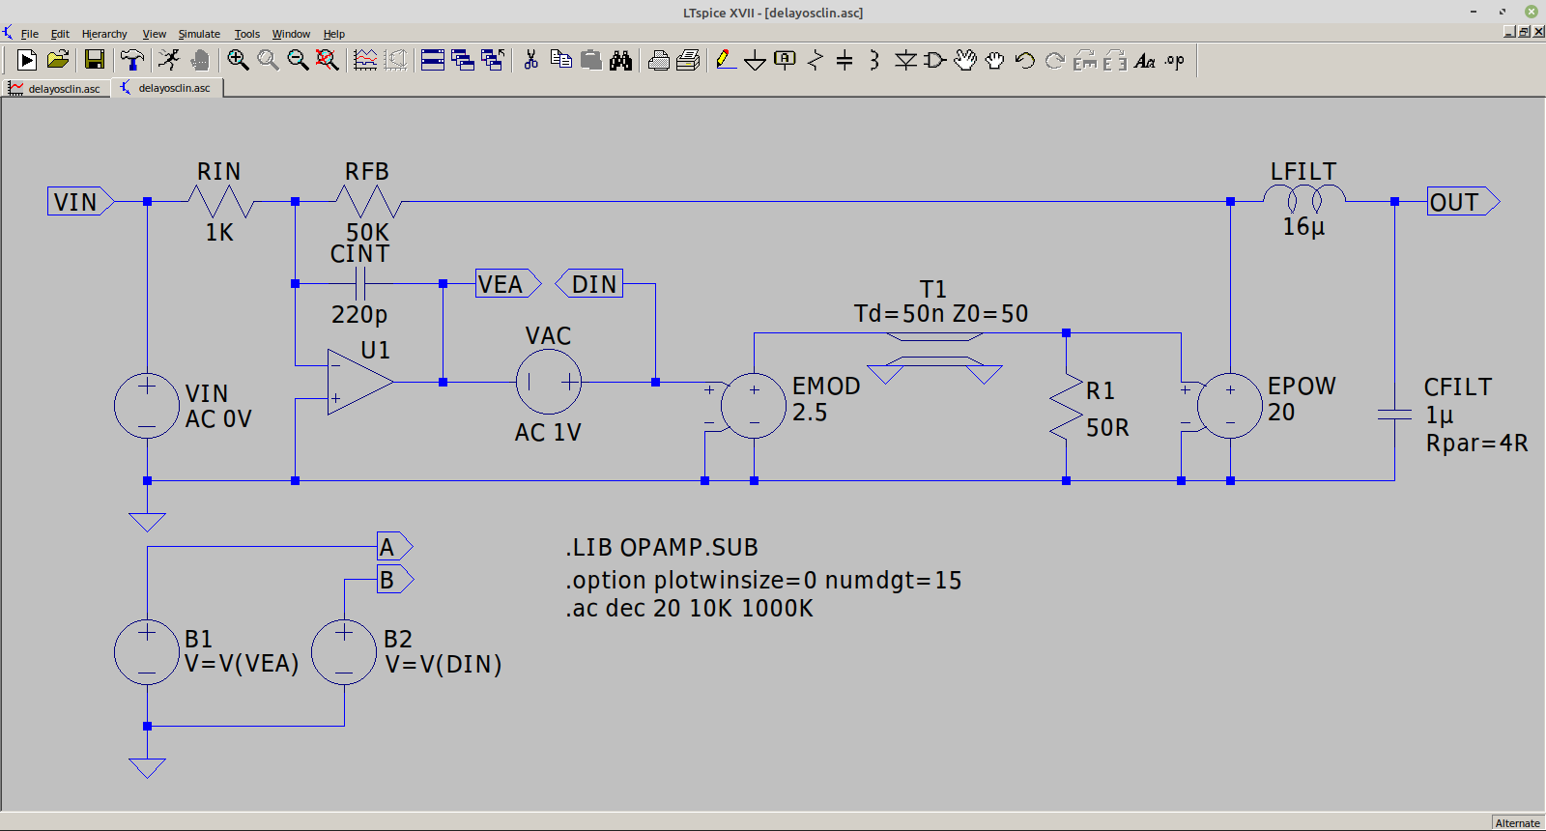
Task: Click the 'V=V(VEA)' source value
Action: pos(242,664)
